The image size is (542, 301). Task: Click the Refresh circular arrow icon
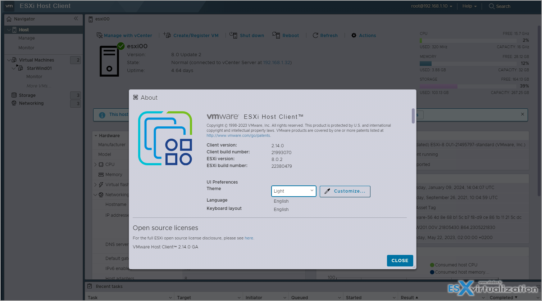pos(315,35)
